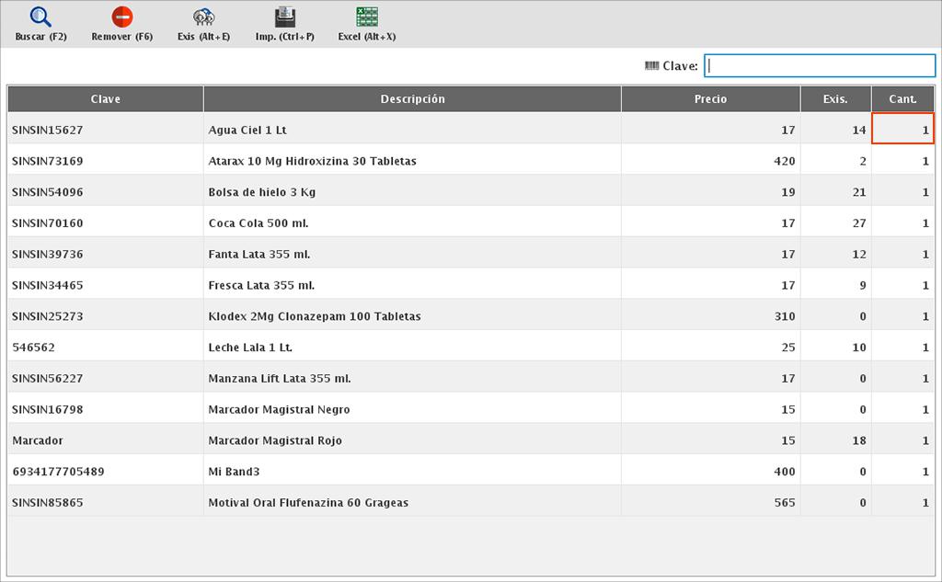Image resolution: width=942 pixels, height=582 pixels.
Task: Select the Atarax 10 Mg Hidroxizina row
Action: (x=312, y=161)
